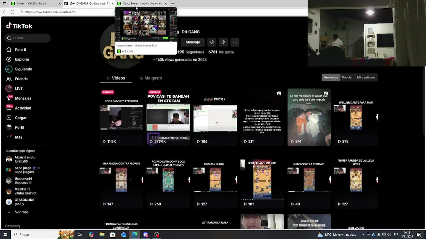The height and width of the screenshot is (239, 426).
Task: Reload the page with browser refresh icon
Action: pos(12,12)
